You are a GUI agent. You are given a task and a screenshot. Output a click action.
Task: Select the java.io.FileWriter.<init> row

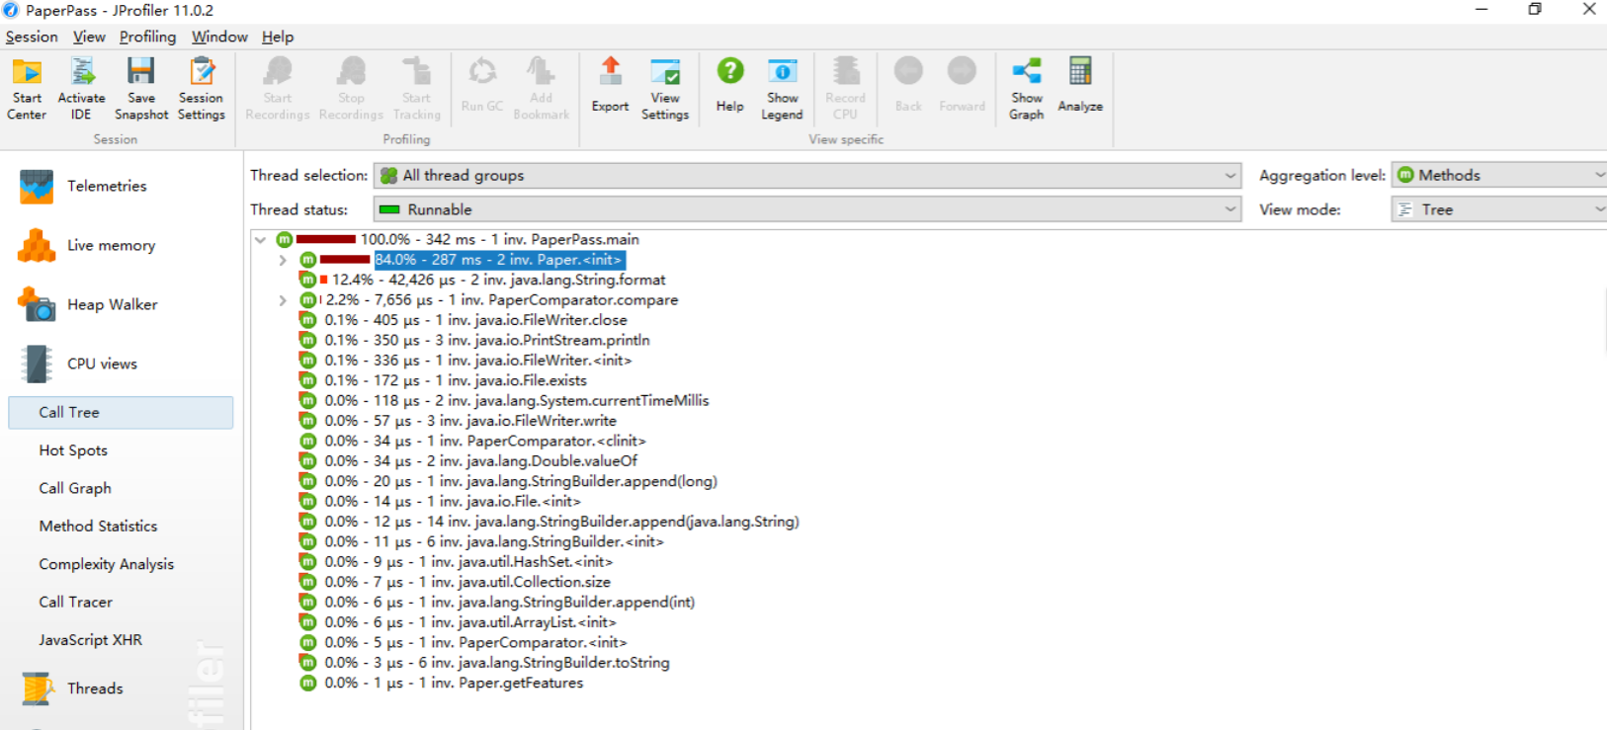click(x=466, y=361)
